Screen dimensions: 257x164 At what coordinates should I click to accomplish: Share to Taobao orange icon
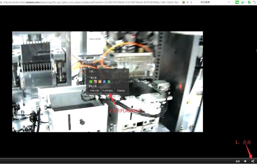100,82
